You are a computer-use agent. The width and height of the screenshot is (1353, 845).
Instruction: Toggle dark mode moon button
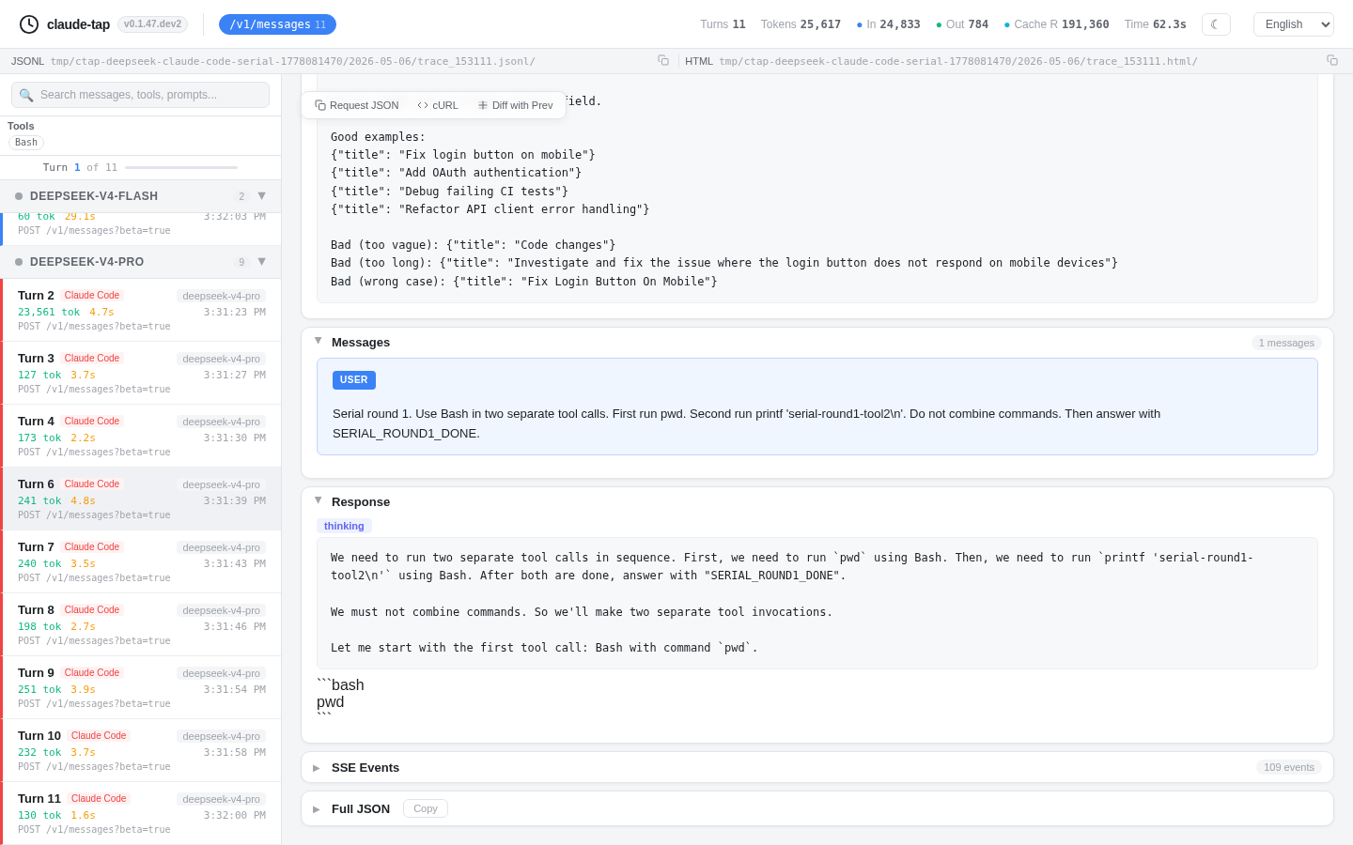pos(1216,24)
